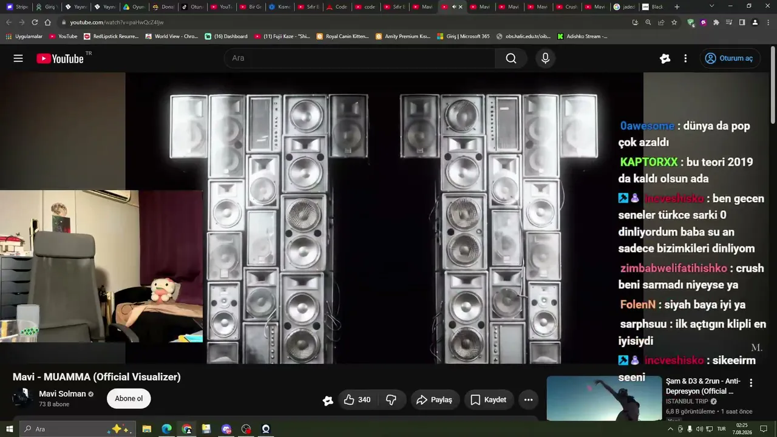This screenshot has height=437, width=777.
Task: Open options menu for Anti-Depresyon suggestion
Action: click(751, 383)
